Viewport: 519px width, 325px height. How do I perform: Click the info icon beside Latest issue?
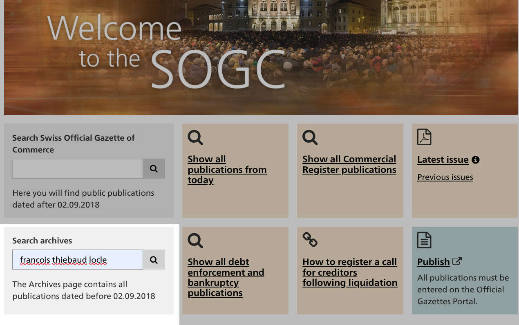pos(475,160)
